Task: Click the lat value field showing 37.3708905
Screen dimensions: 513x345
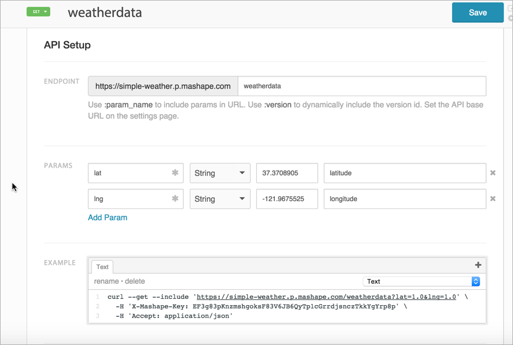Action: click(287, 173)
